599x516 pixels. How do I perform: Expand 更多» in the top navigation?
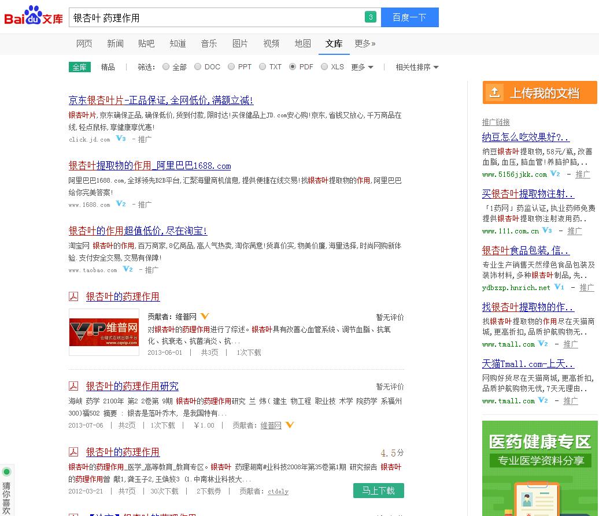coord(365,43)
